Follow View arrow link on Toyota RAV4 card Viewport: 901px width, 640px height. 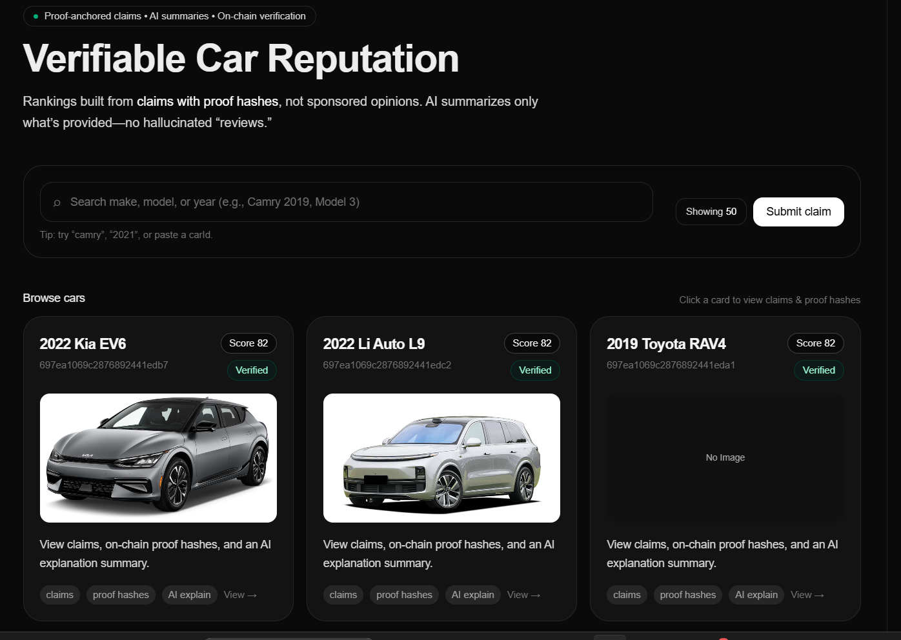[807, 595]
